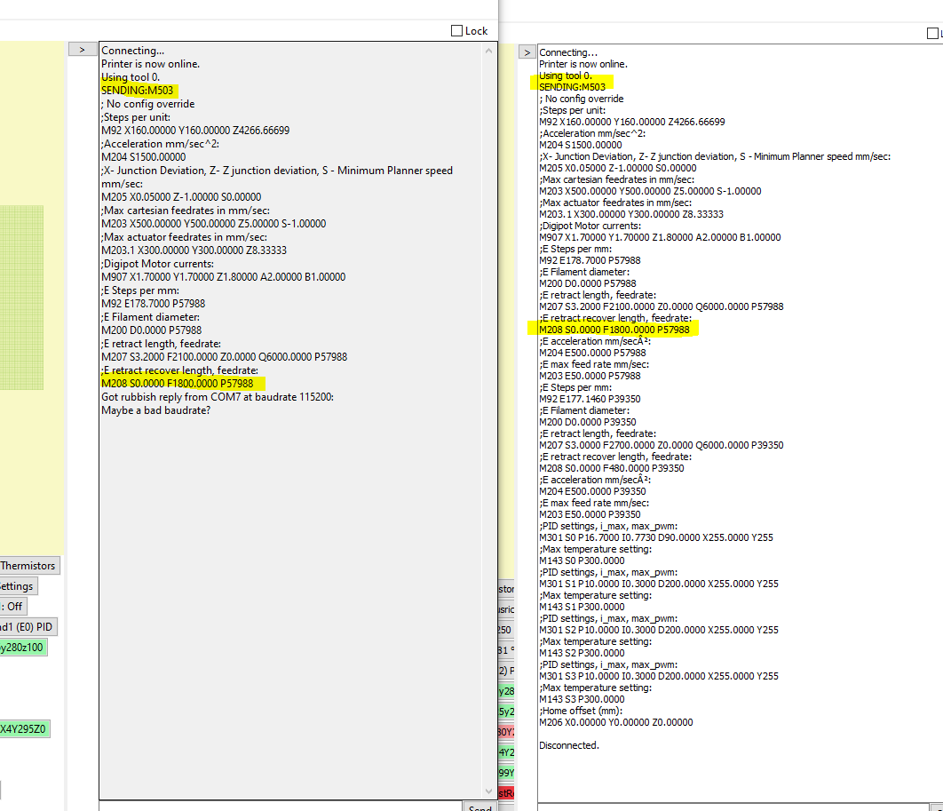Click the scroll-up arrow of the left log
This screenshot has width=943, height=811.
pyautogui.click(x=488, y=51)
